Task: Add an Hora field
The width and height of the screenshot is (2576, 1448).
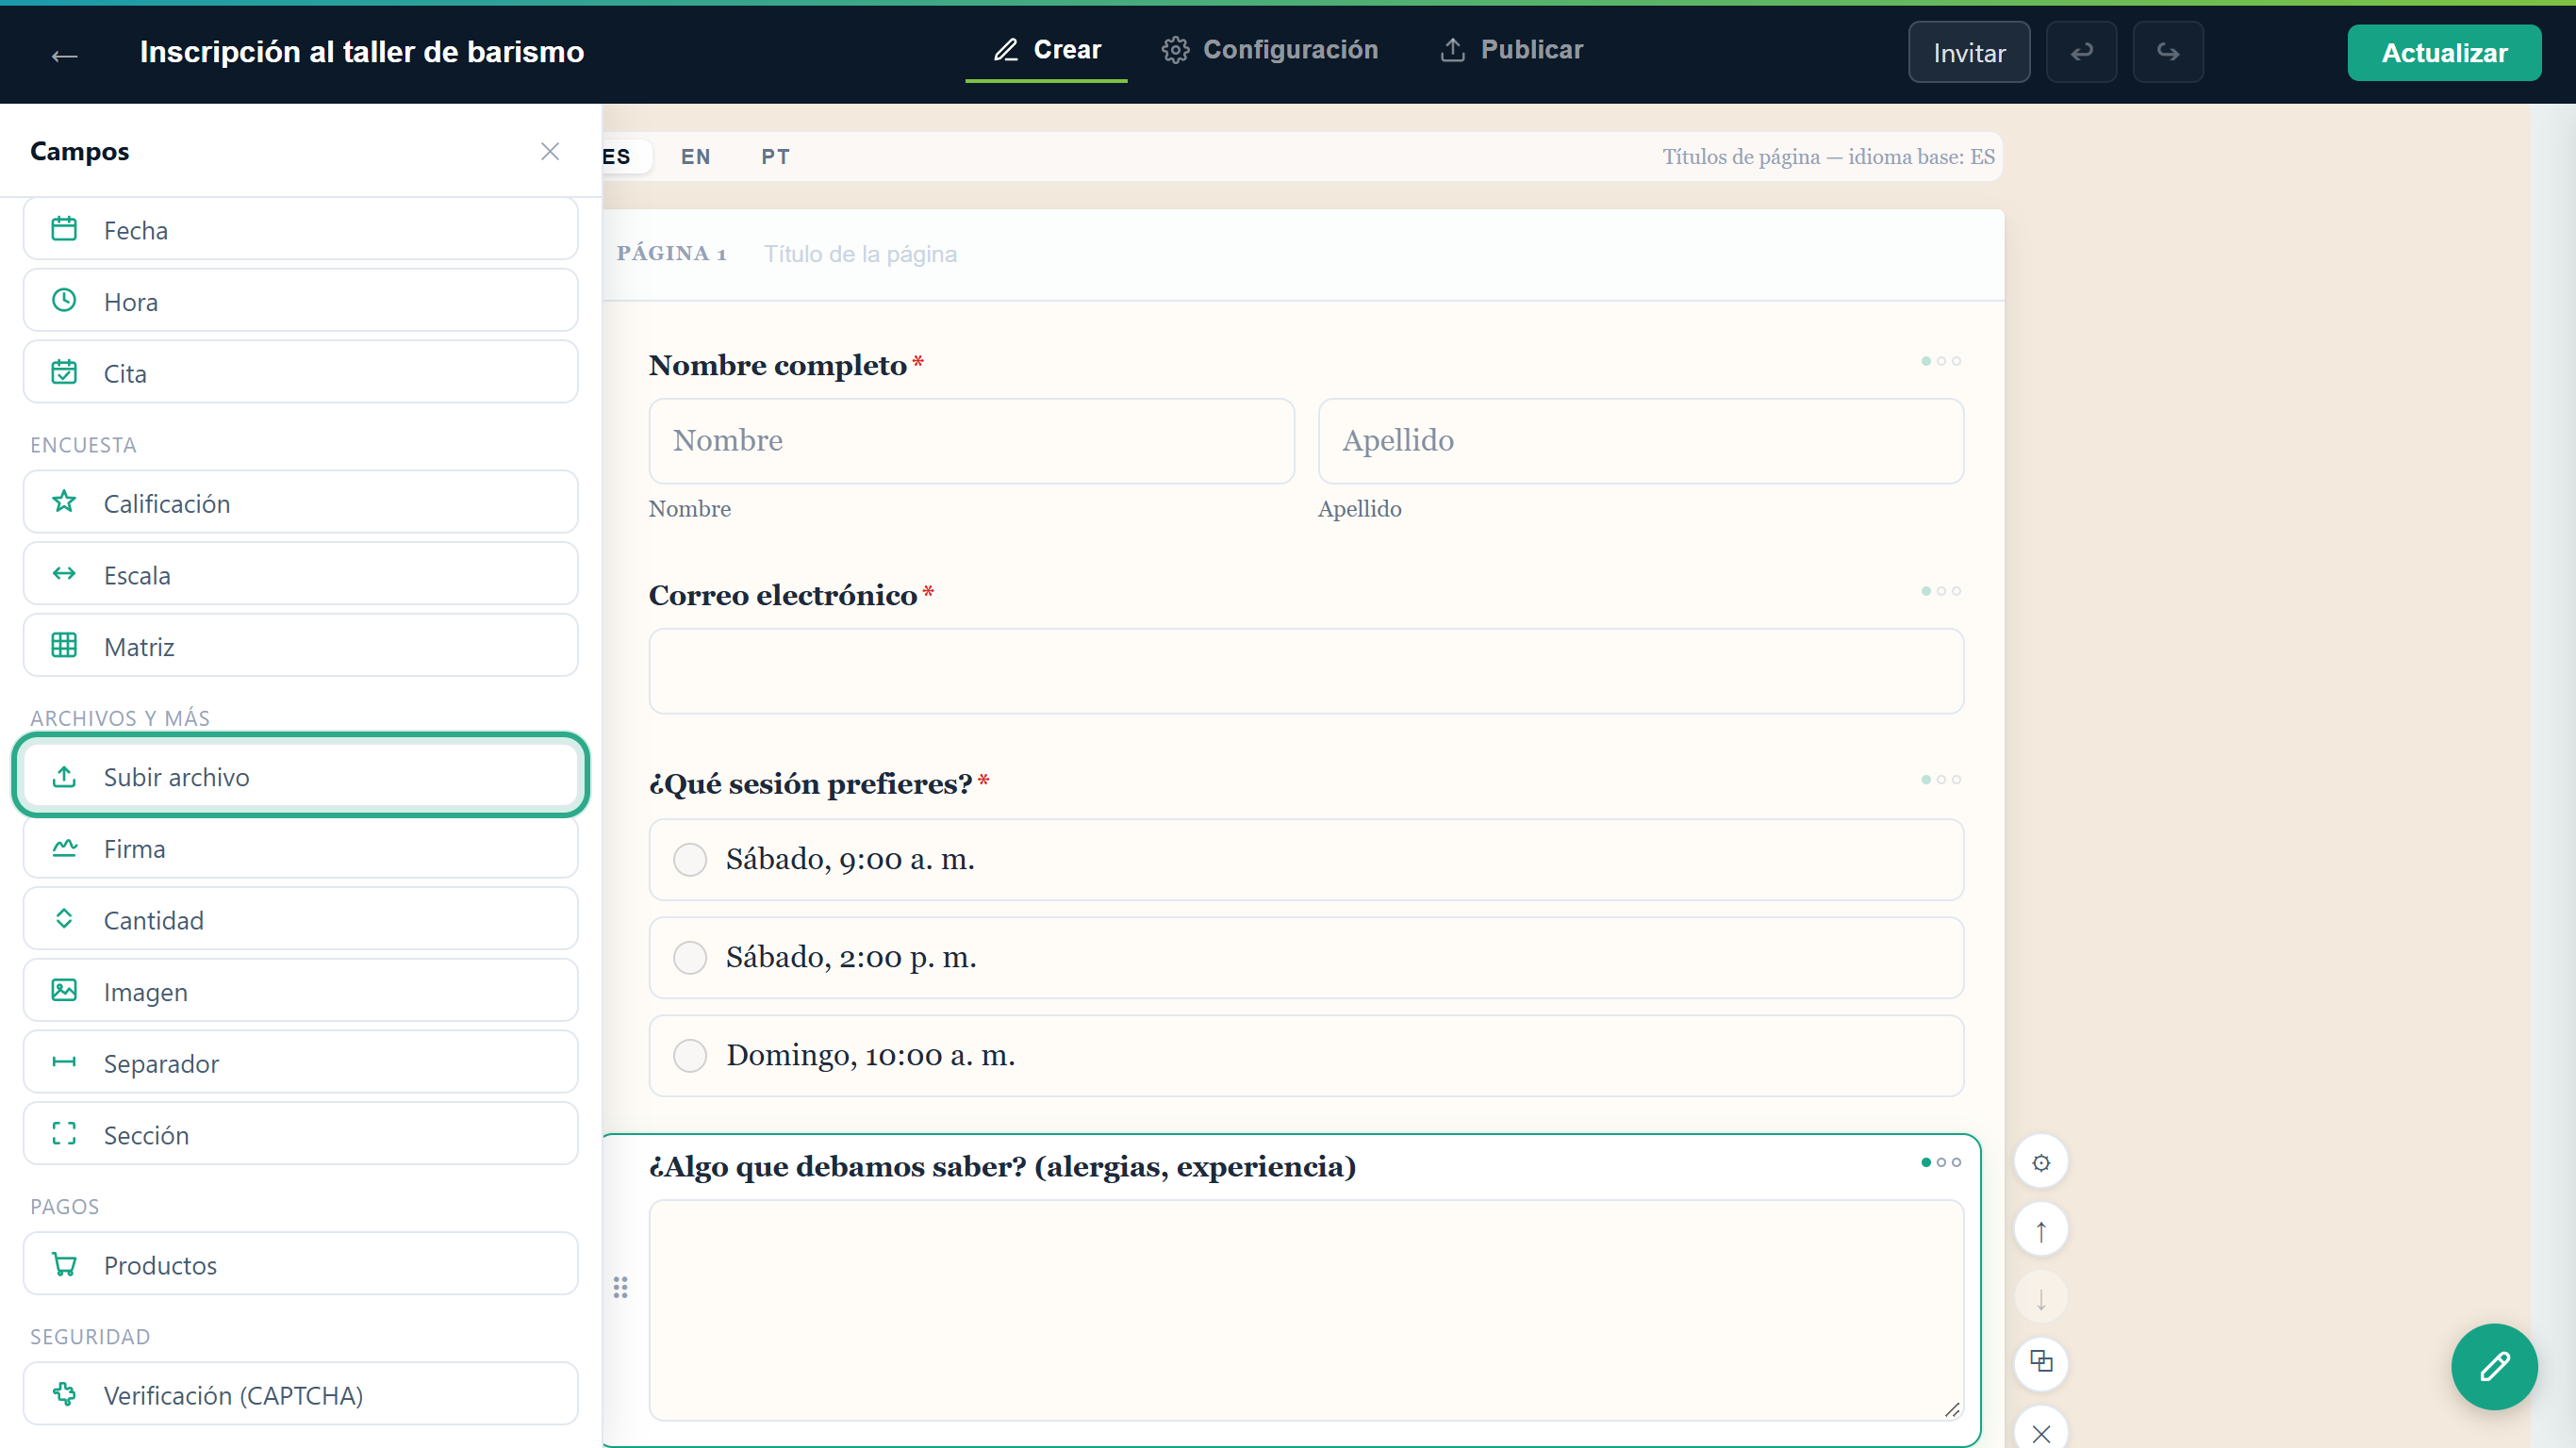Action: point(301,301)
